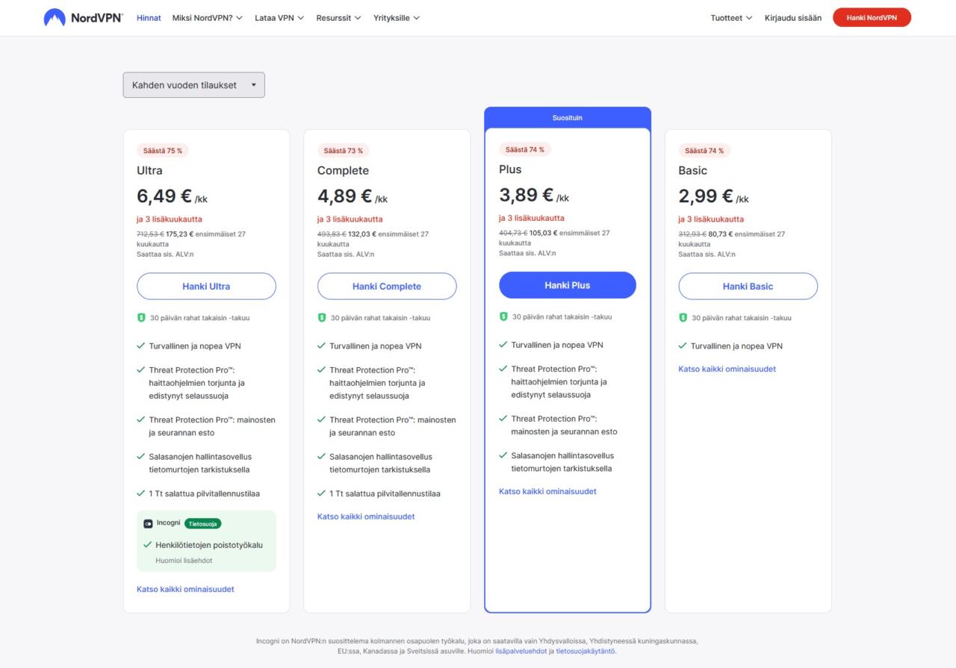Click the Plus plan title
Screen dimensions: 956x668
(510, 169)
